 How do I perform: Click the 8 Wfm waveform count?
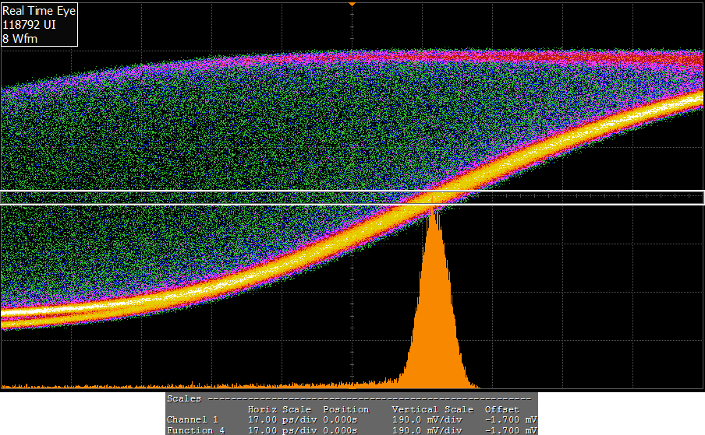[x=19, y=37]
